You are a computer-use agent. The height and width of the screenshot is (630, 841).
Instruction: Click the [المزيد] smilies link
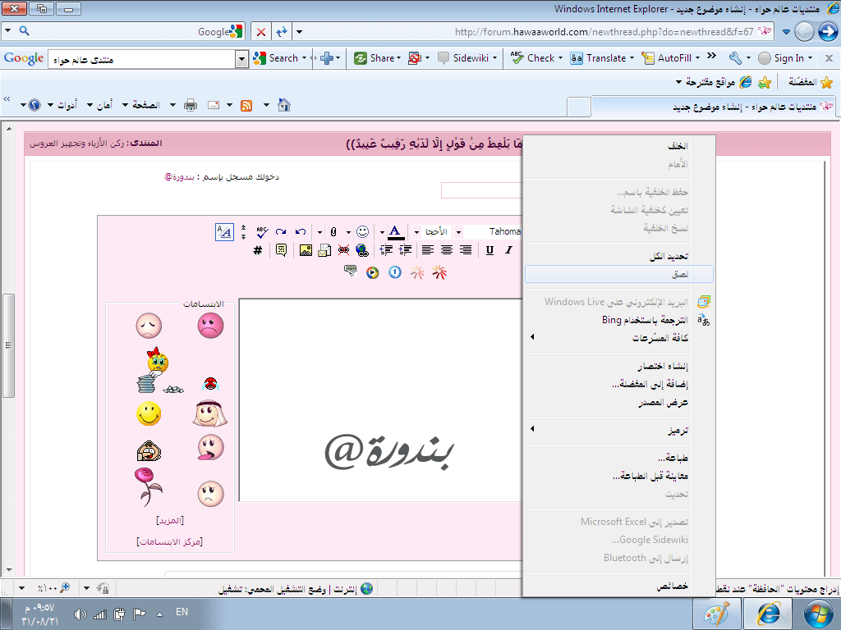(170, 520)
